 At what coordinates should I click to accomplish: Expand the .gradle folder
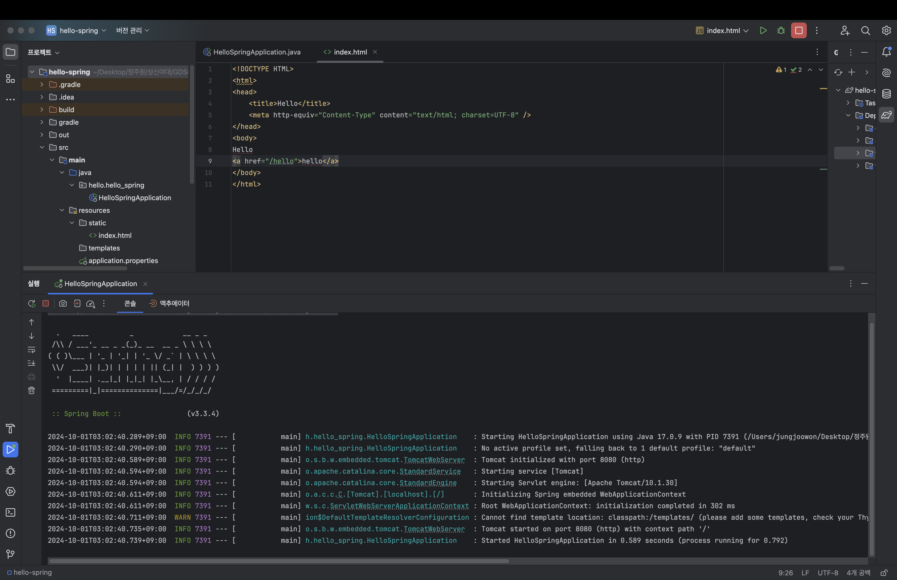[x=42, y=84]
